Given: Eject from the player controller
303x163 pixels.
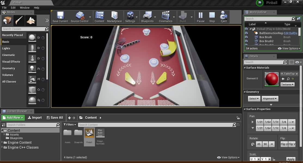Looking at the screenshot, I should [224, 17].
